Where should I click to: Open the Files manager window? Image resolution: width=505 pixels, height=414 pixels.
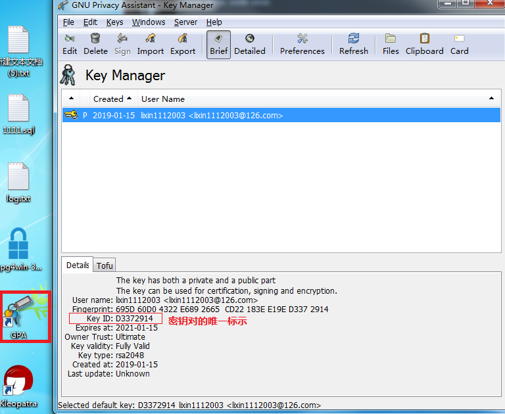coord(391,45)
